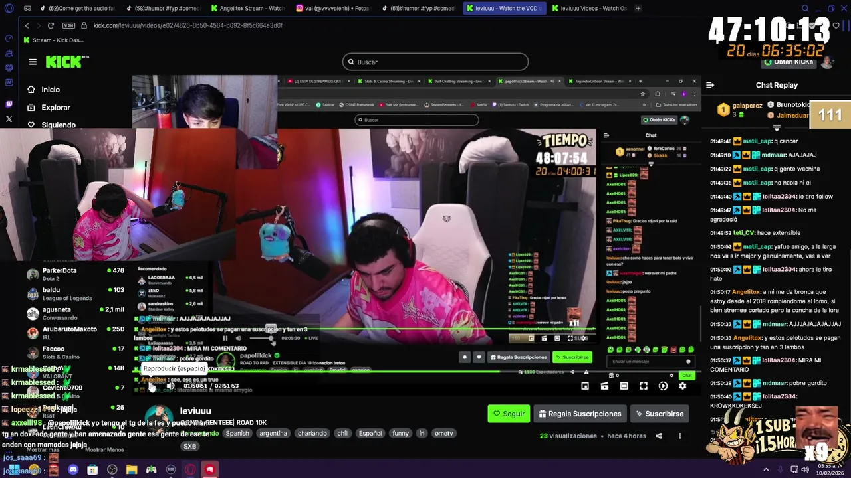Click the Buscar search field
Viewport: 851px width, 478px height.
(435, 62)
